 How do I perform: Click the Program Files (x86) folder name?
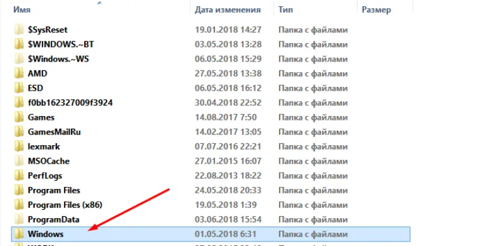point(65,205)
